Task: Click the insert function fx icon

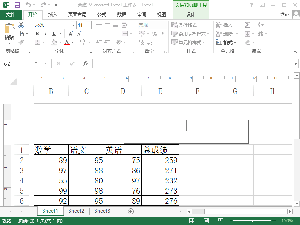Action: (x=86, y=63)
